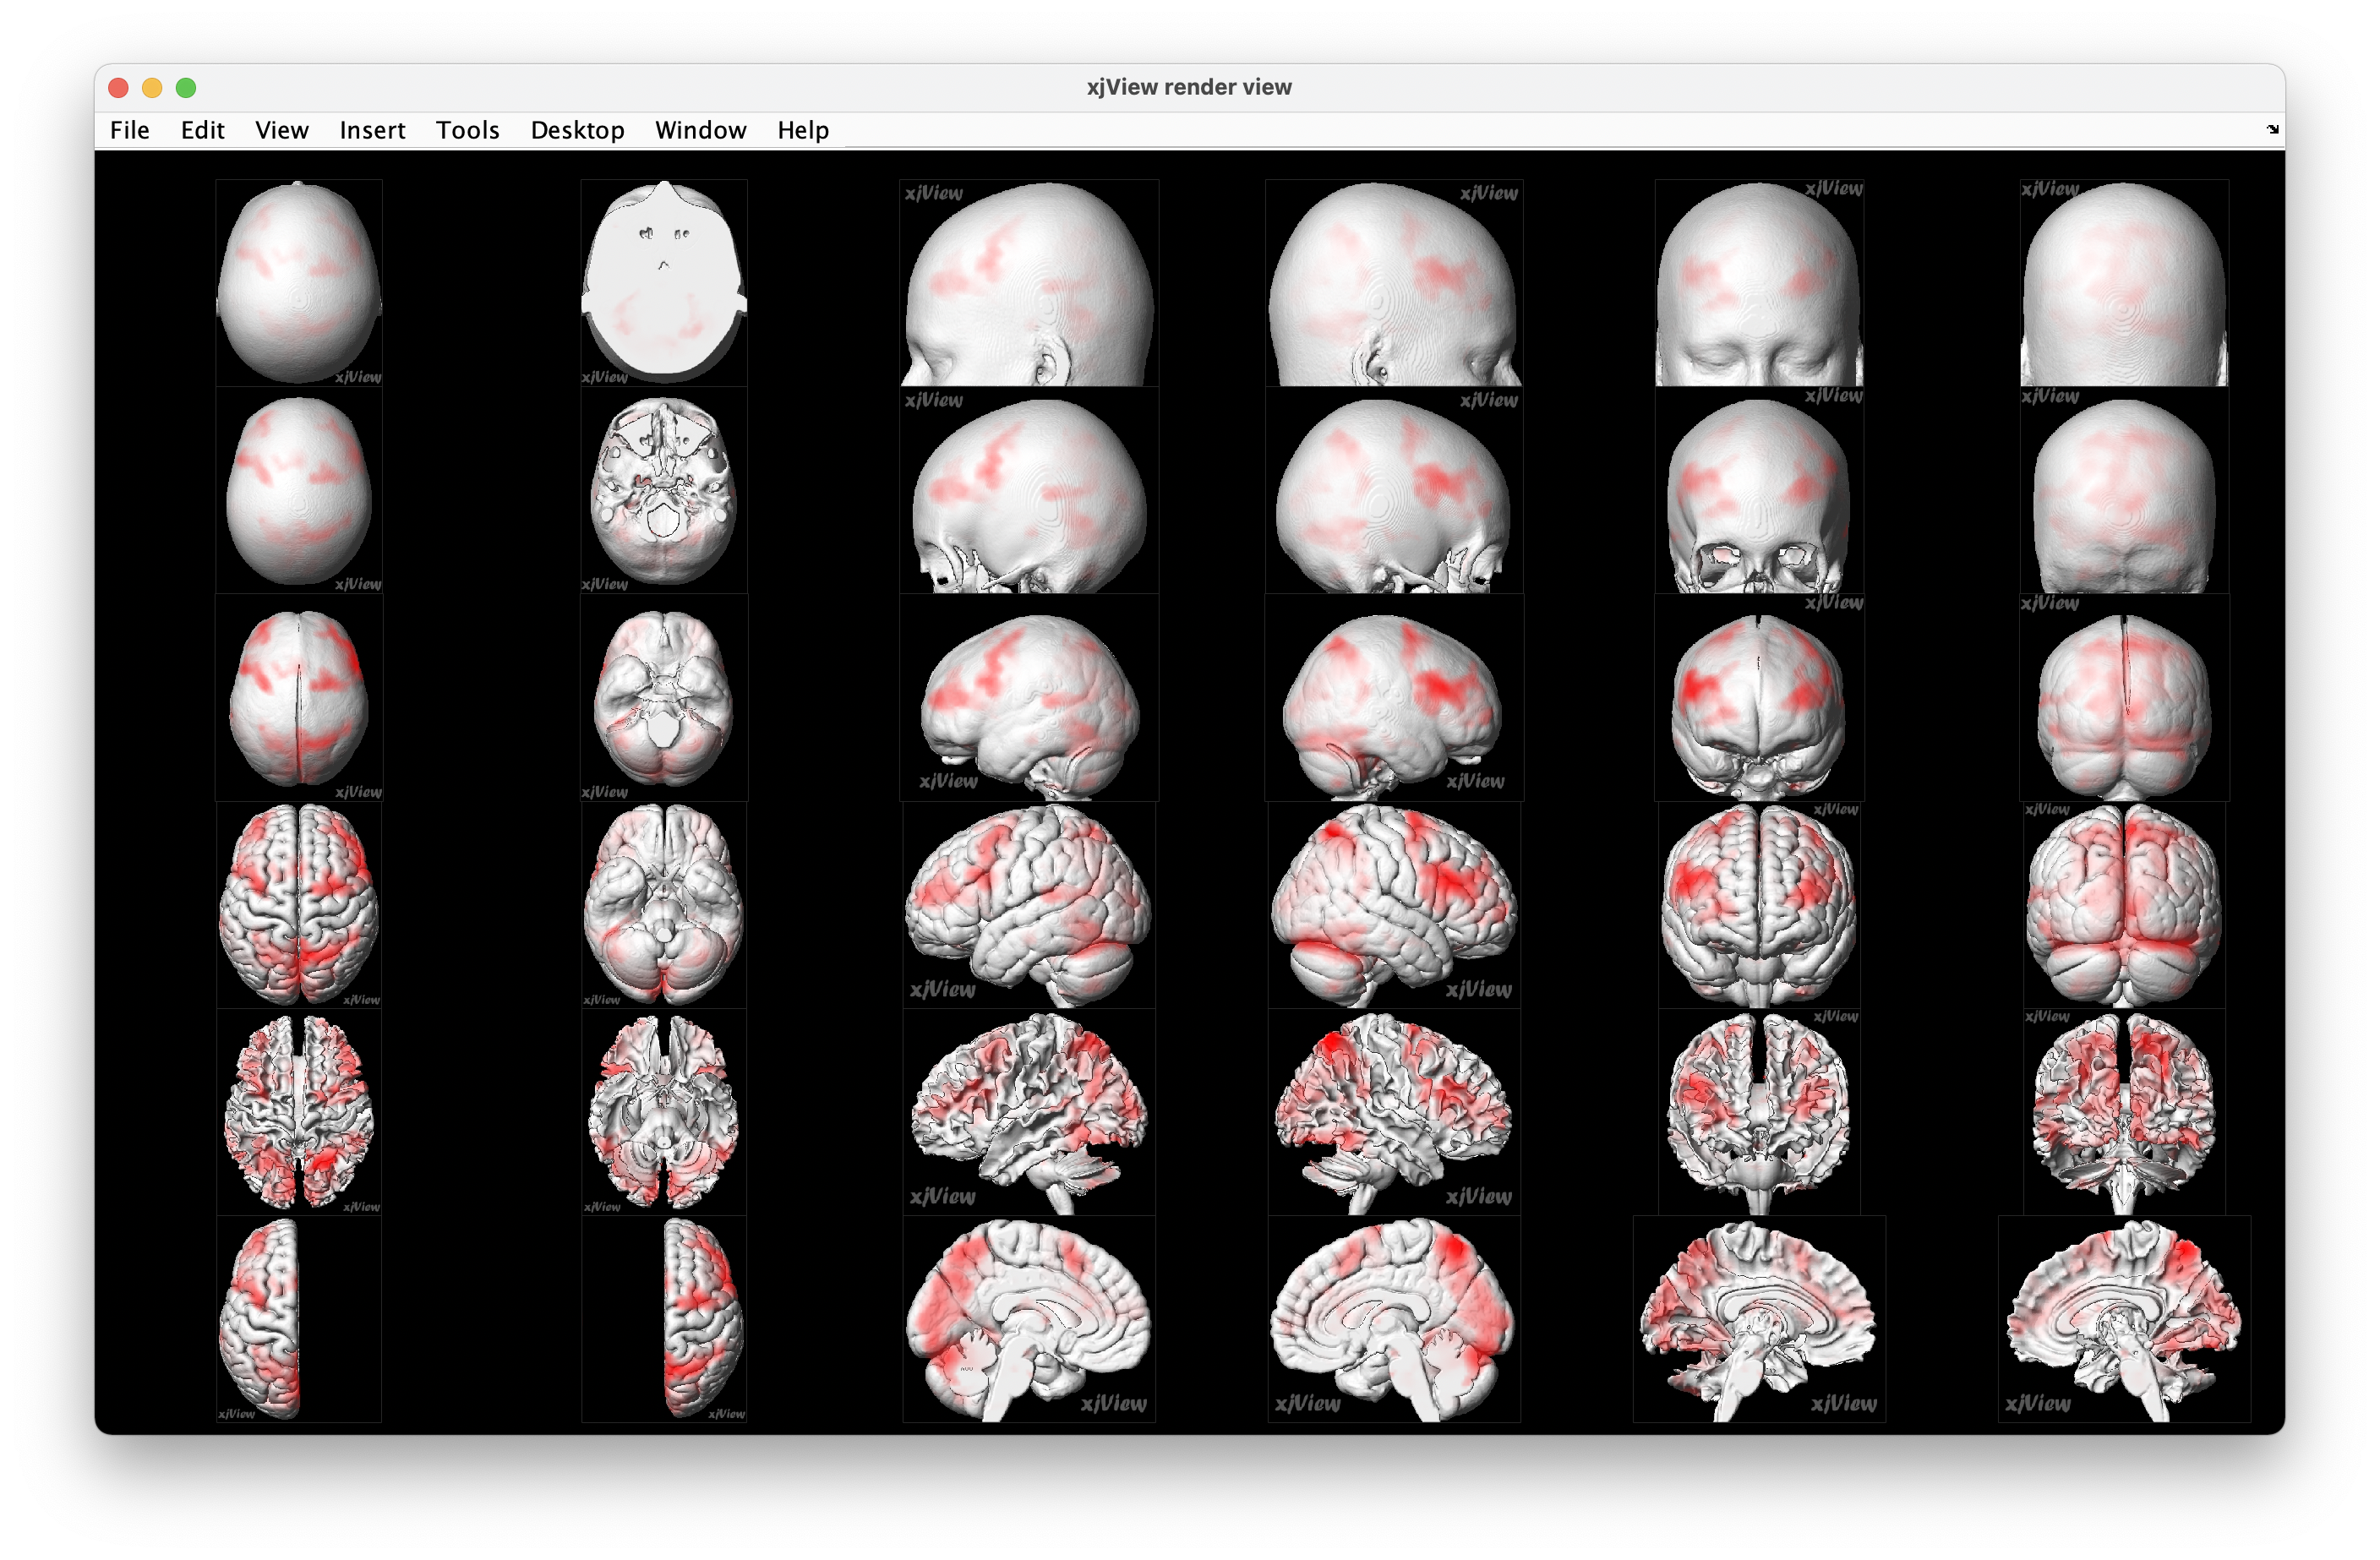The image size is (2380, 1560).
Task: Open the Edit menu
Action: click(x=202, y=130)
